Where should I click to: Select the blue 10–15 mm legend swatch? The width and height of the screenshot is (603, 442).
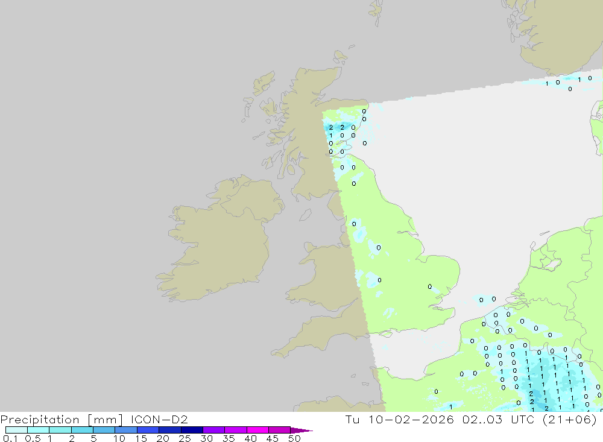pos(125,430)
